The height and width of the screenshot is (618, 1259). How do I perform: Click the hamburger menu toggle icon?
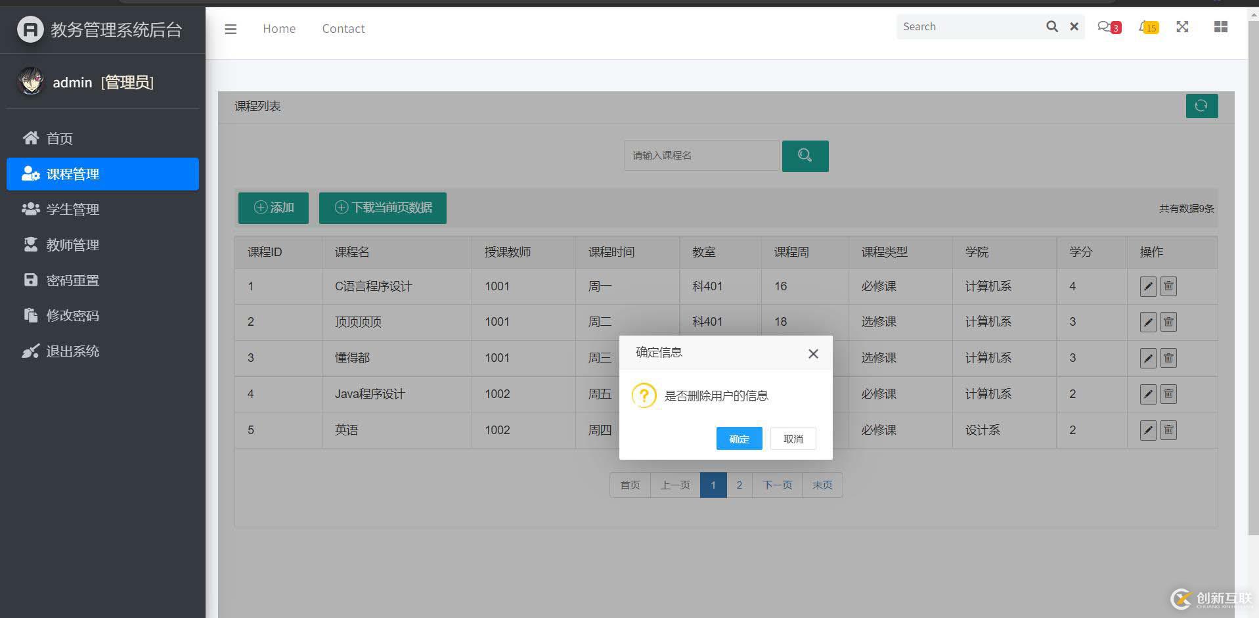[x=231, y=29]
